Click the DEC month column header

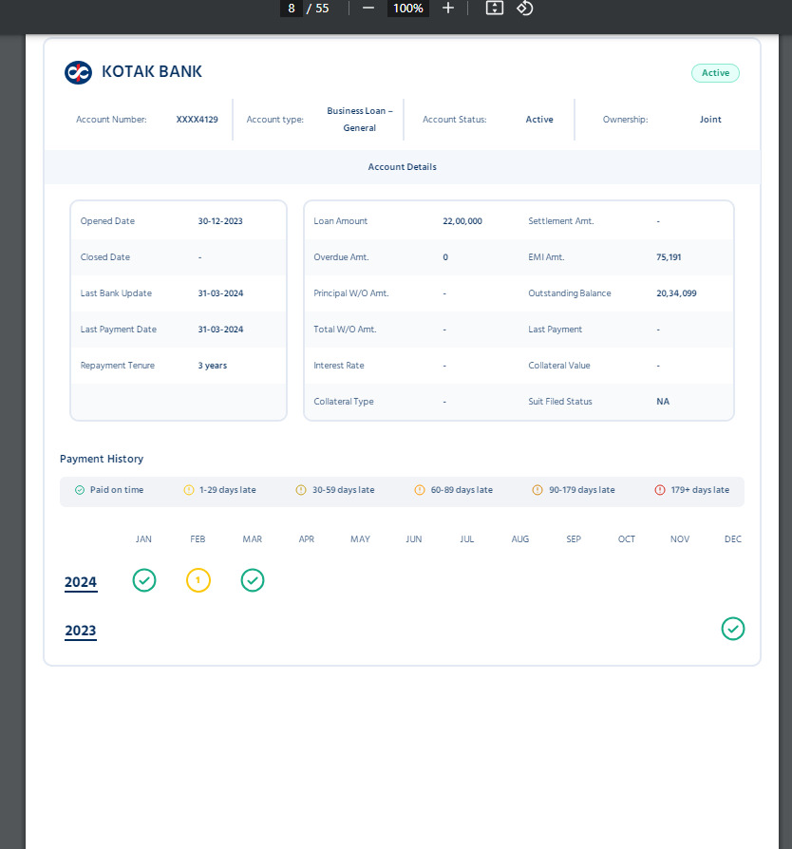click(733, 539)
